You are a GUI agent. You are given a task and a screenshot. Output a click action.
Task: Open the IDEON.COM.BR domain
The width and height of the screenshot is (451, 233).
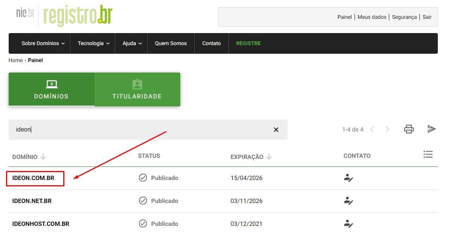(x=34, y=178)
